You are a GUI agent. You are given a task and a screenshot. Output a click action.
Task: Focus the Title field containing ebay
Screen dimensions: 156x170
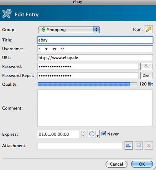(95, 40)
